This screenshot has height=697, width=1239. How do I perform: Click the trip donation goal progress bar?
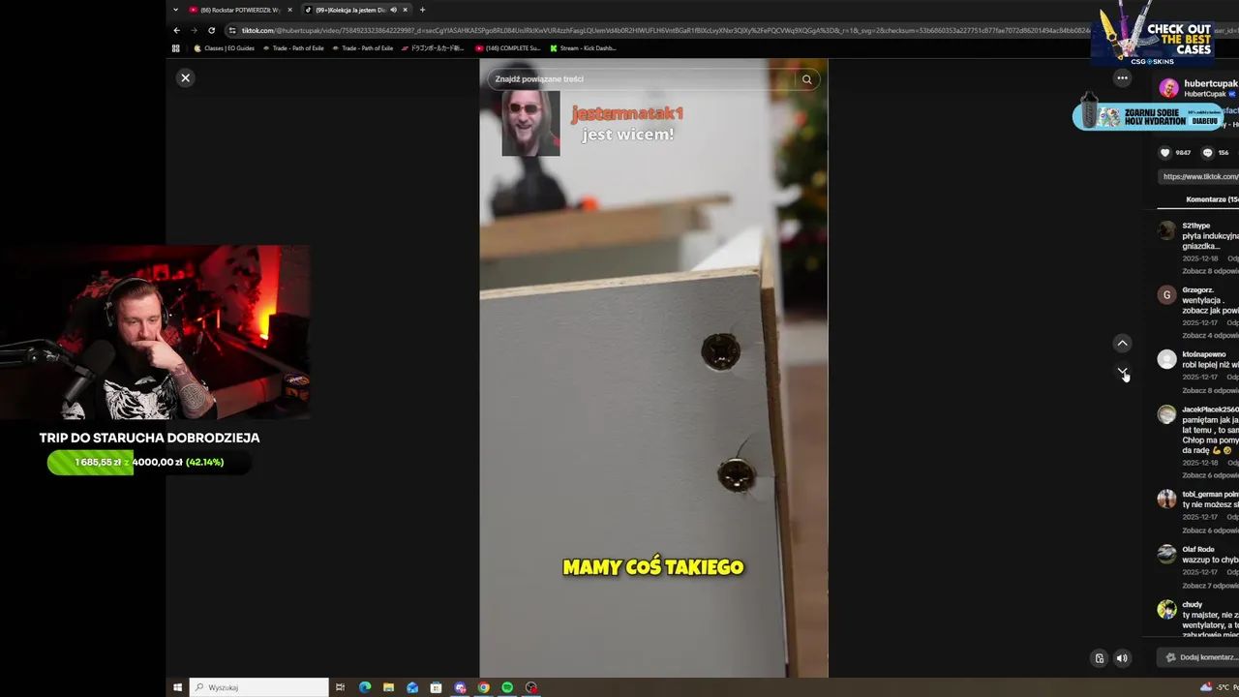point(149,462)
